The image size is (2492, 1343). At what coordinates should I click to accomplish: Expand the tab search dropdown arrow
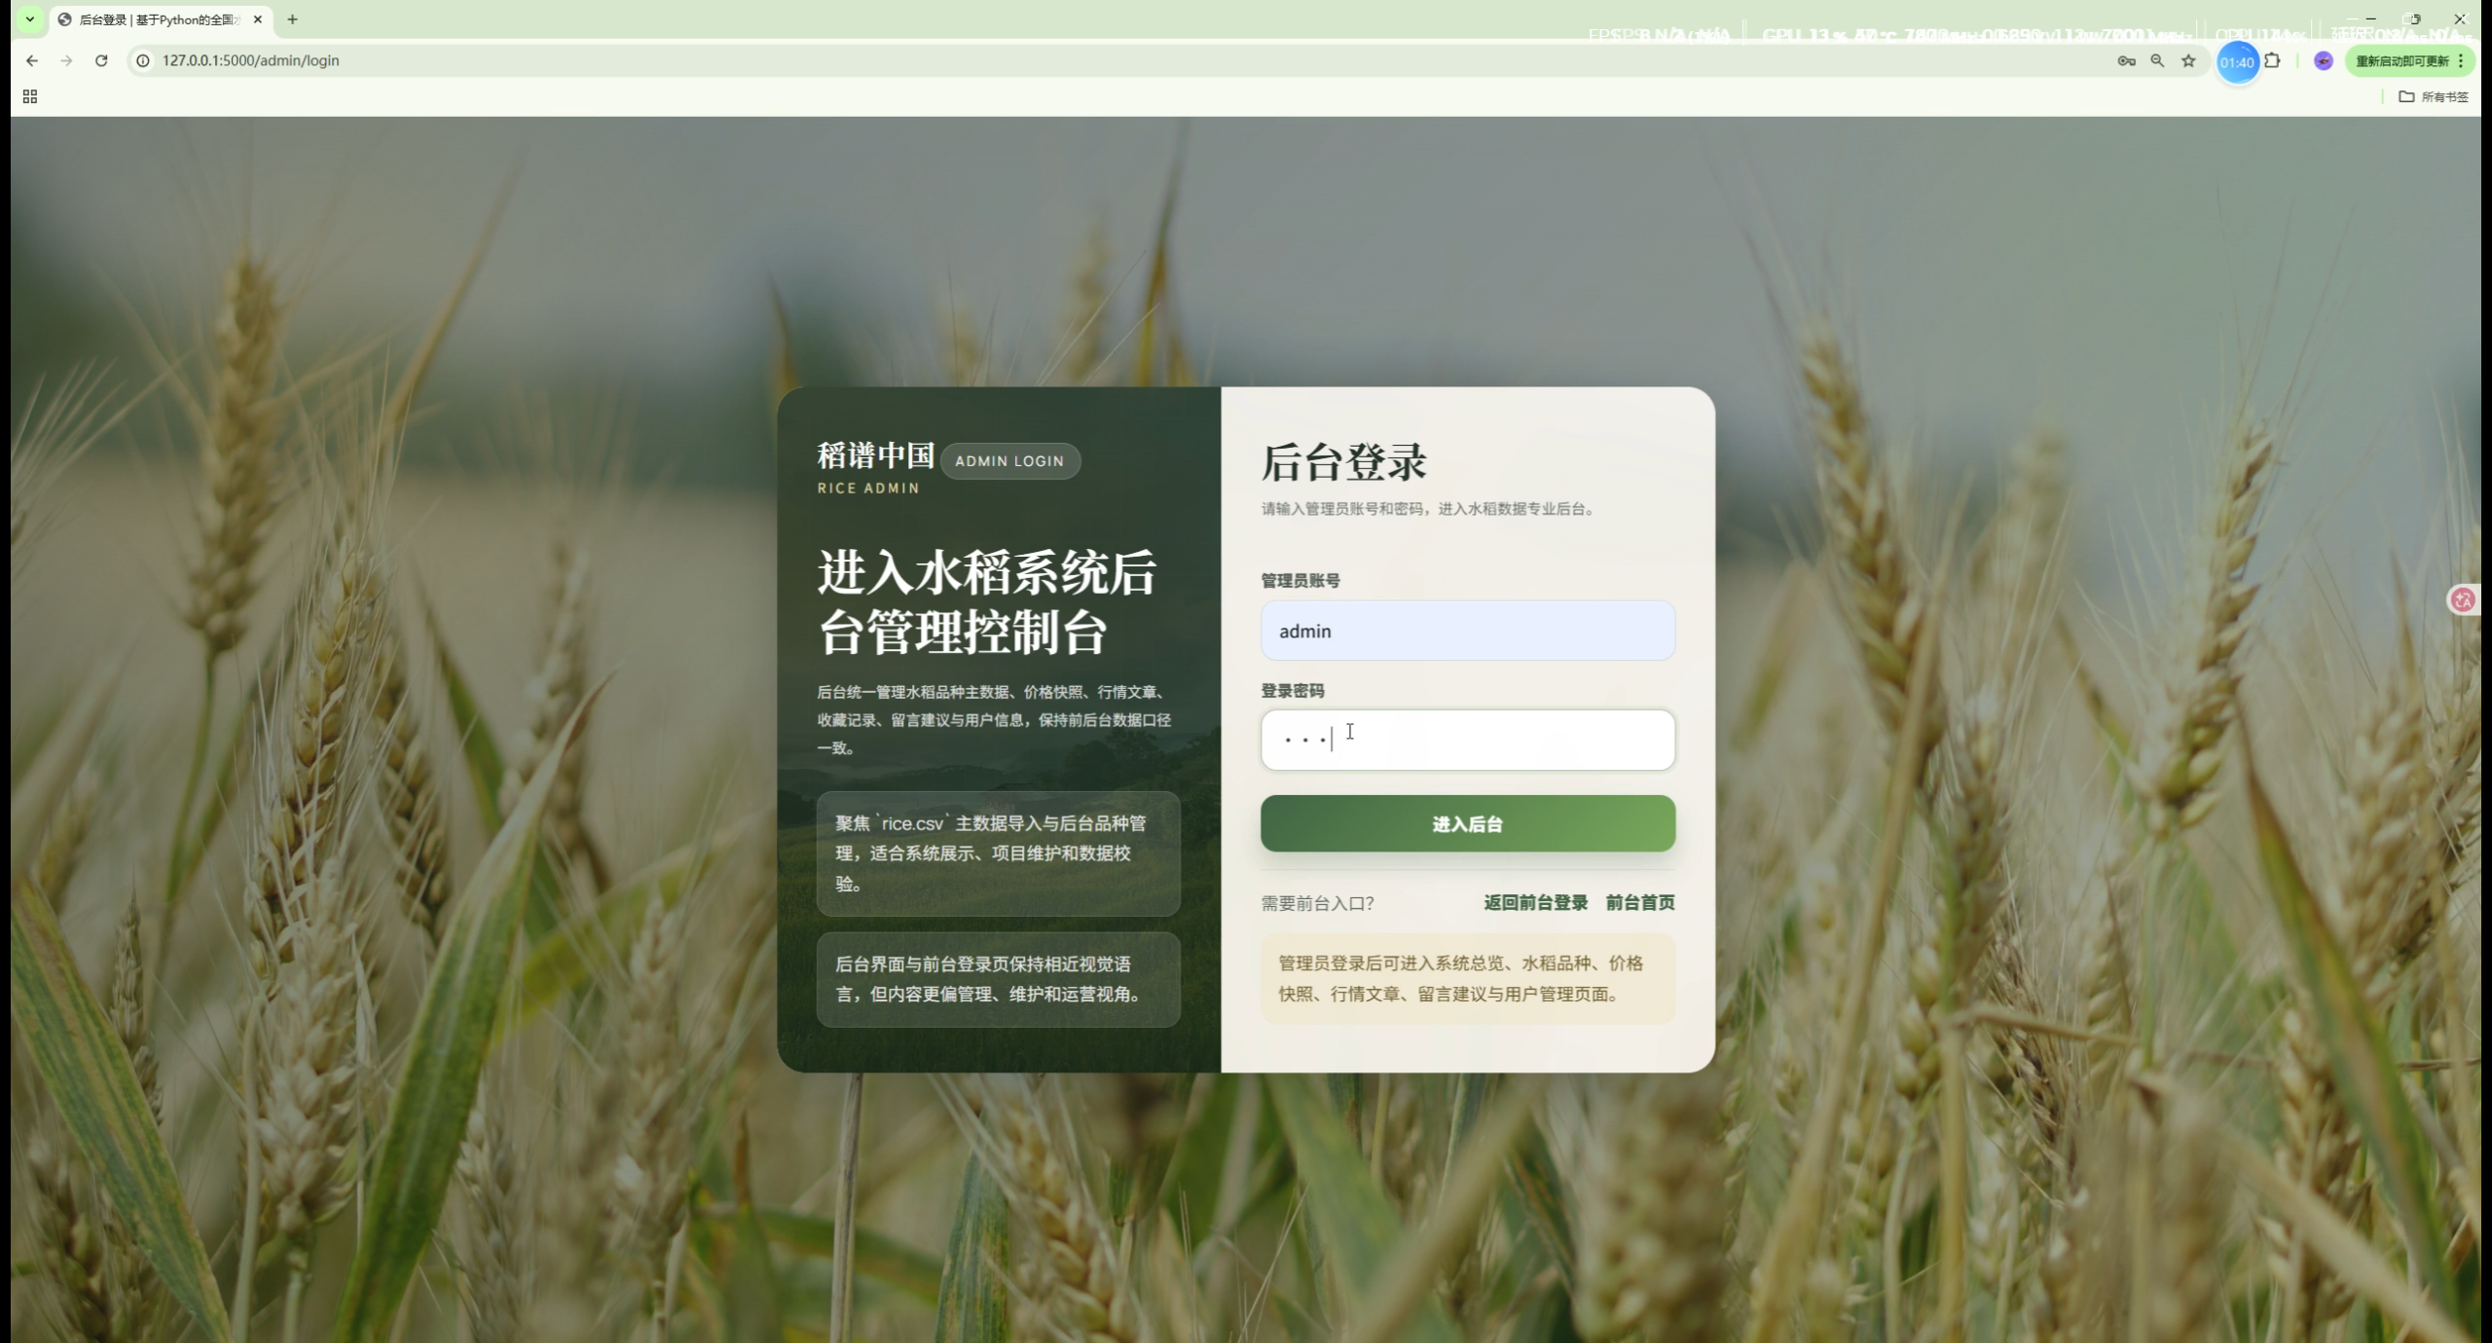[30, 19]
